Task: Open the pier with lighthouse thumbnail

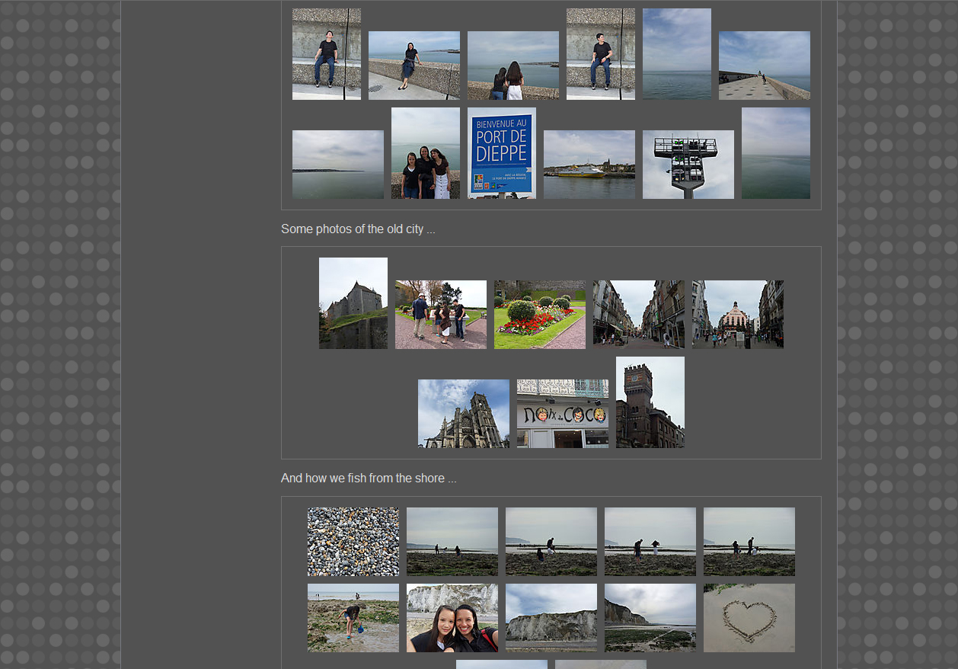Action: point(764,66)
